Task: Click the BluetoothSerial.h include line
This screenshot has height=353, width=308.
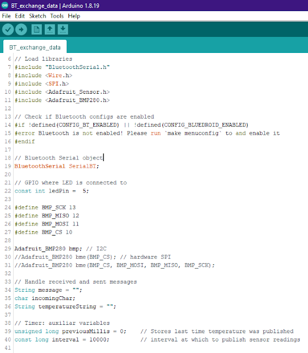Action: coord(62,67)
